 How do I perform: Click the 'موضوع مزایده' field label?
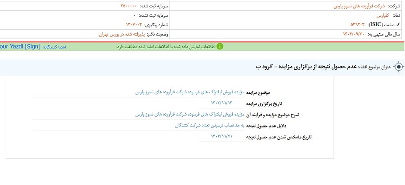258,93
